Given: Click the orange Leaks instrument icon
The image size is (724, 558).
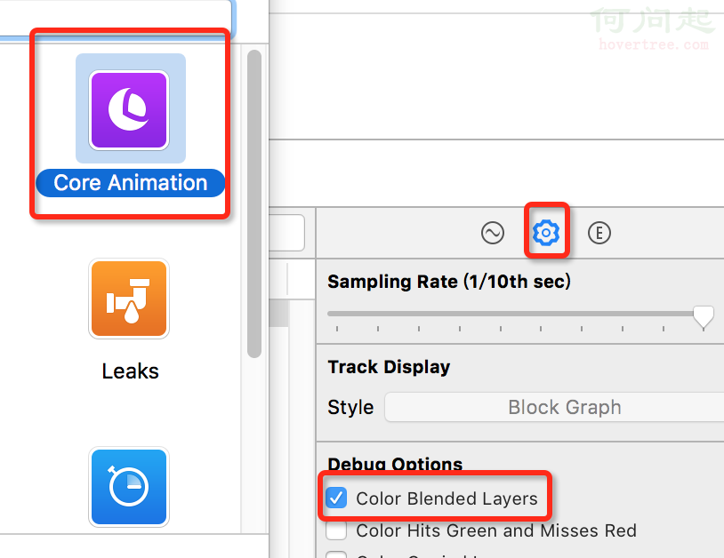Looking at the screenshot, I should [129, 299].
